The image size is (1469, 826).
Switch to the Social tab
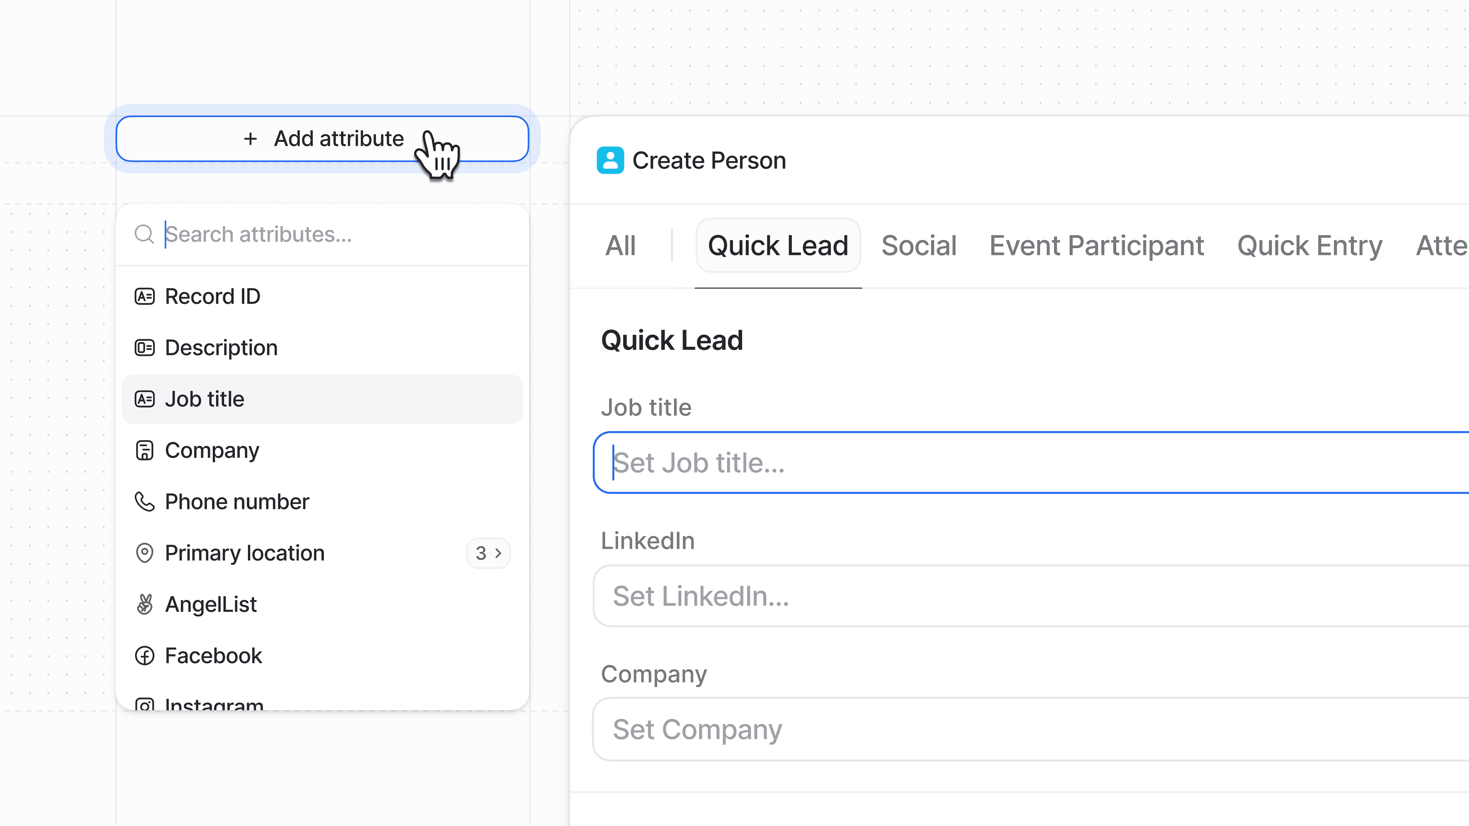tap(919, 246)
